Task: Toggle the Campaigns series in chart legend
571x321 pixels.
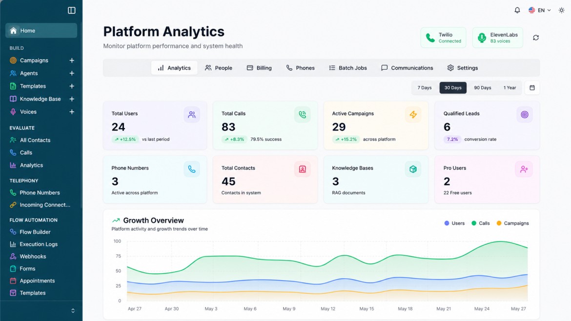Action: (513, 223)
